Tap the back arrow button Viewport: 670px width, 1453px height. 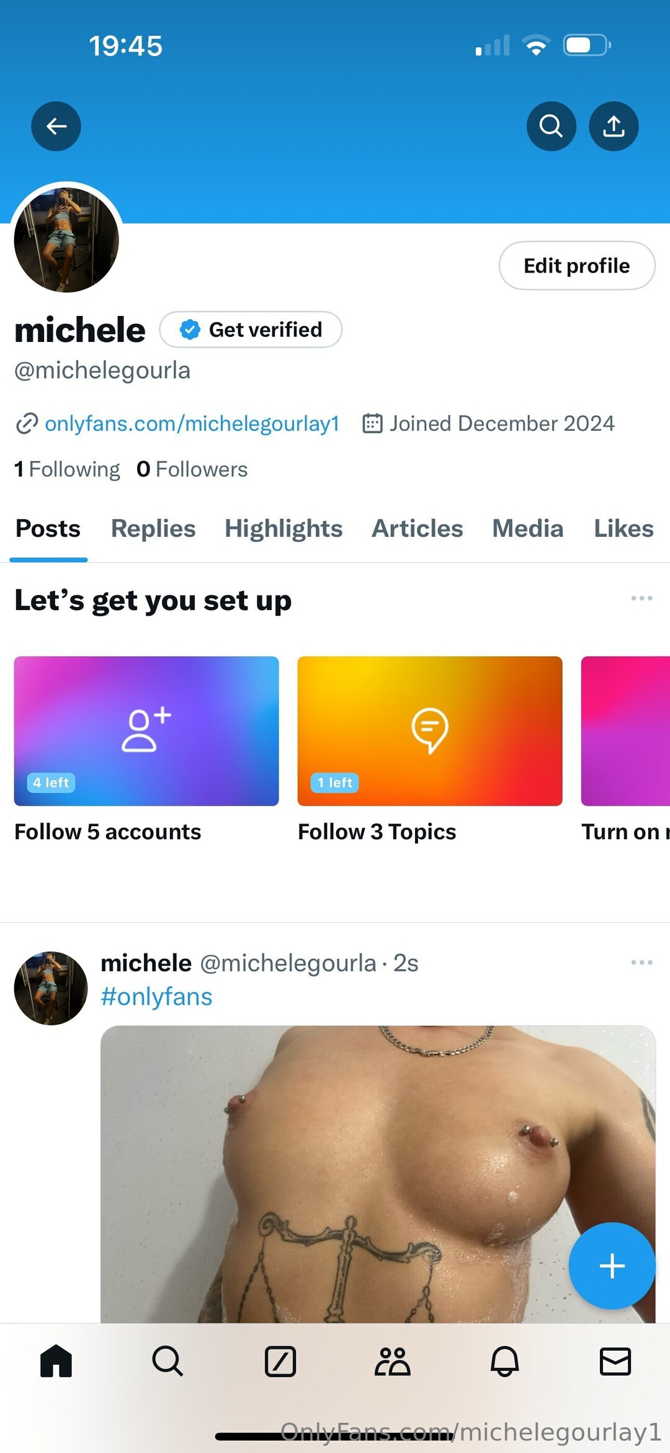tap(56, 126)
